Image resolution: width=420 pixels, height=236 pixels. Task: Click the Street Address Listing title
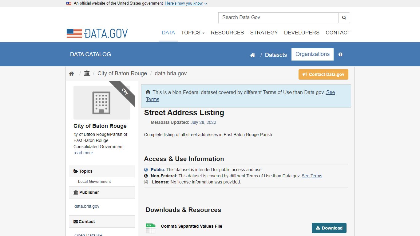pos(184,113)
